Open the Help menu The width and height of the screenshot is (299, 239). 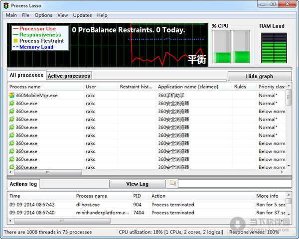tap(102, 15)
